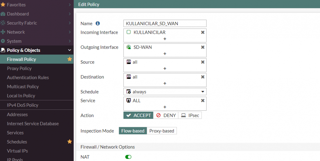Screen dimensions: 320x161
Task: Add another Incoming Interface with plus
Action: 165,39
